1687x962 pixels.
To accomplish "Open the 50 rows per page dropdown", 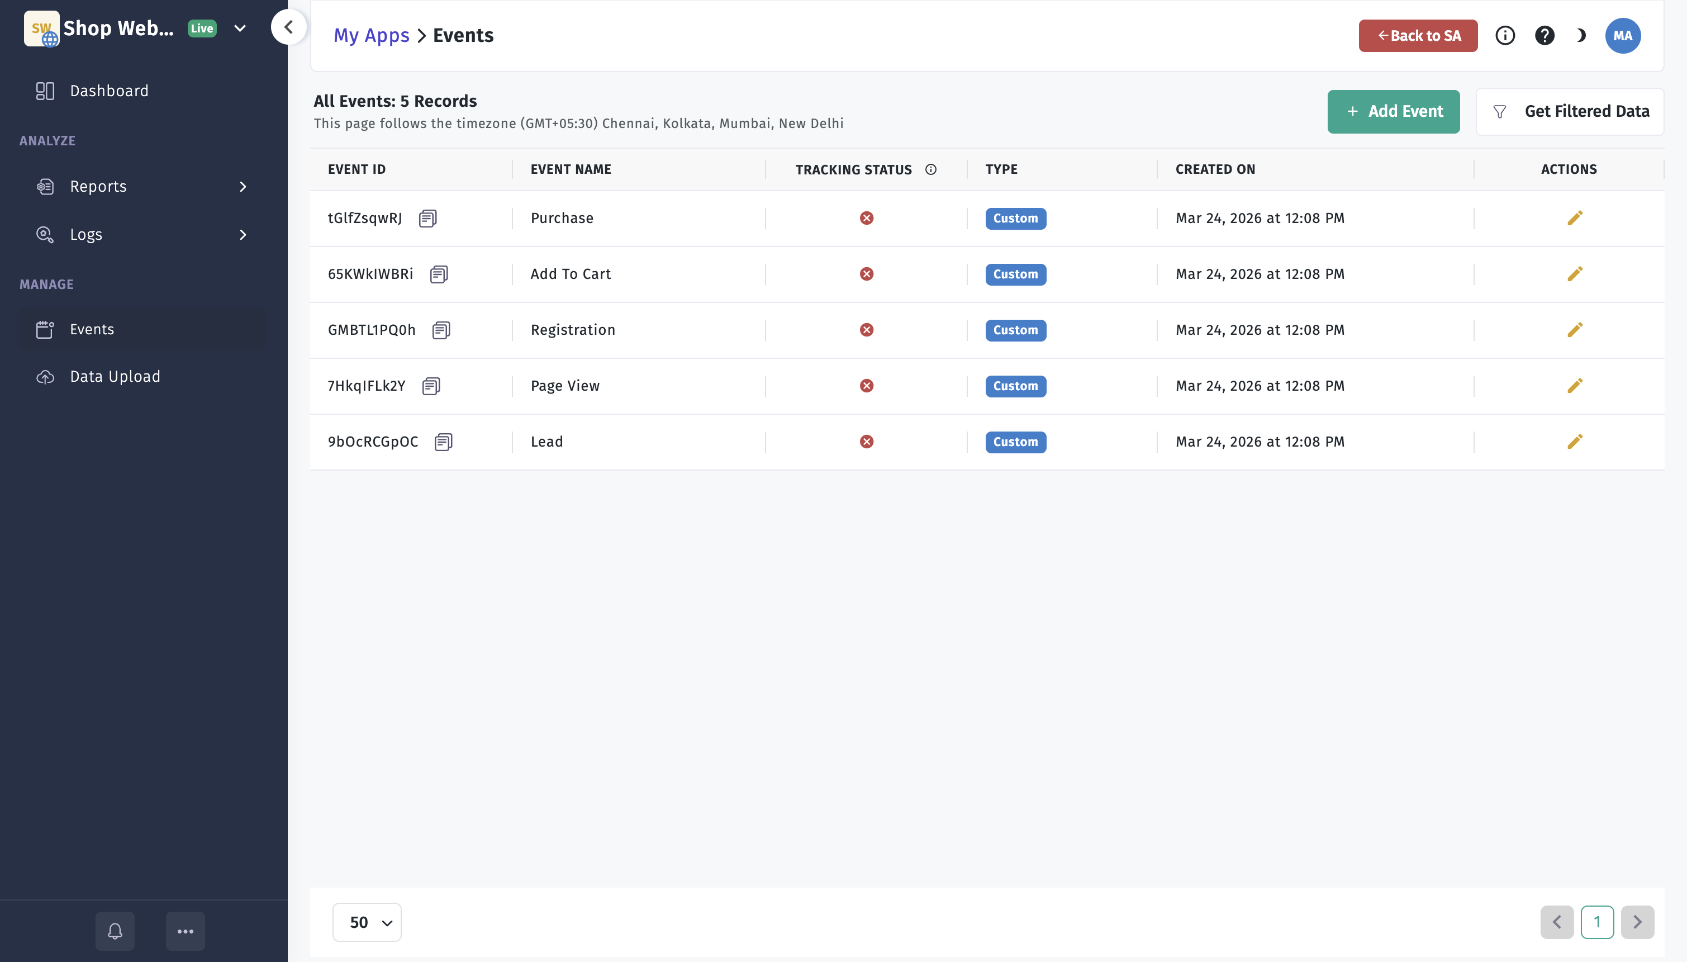I will tap(367, 922).
